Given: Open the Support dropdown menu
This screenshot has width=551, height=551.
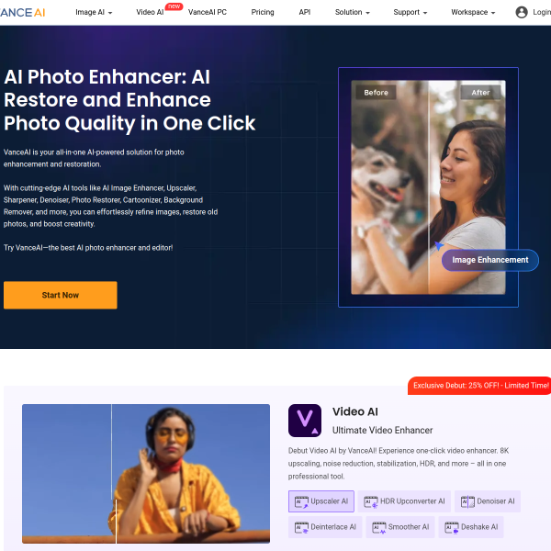Looking at the screenshot, I should tap(410, 12).
